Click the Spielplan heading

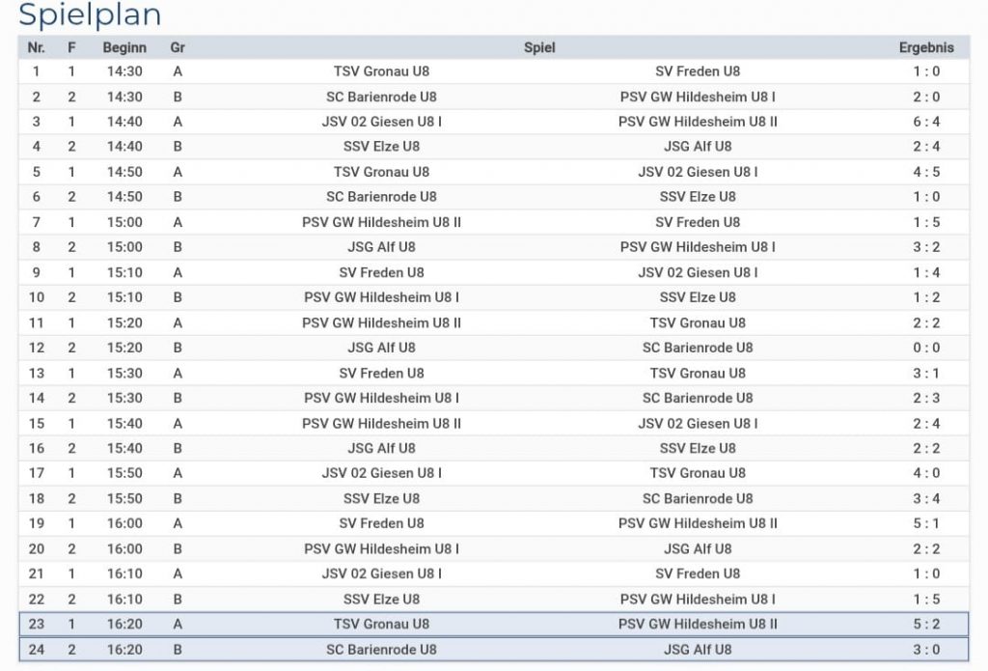pyautogui.click(x=90, y=15)
